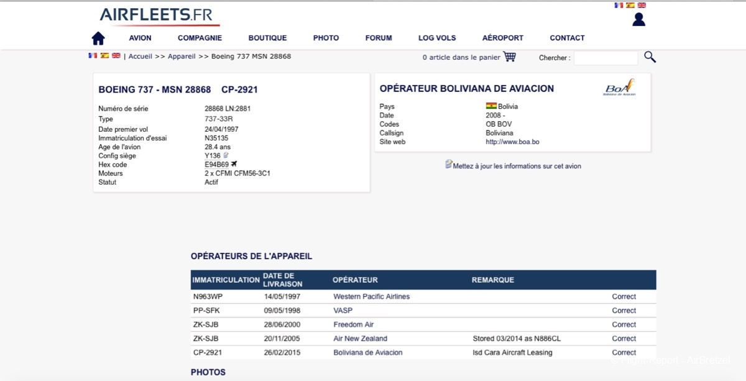
Task: Open the AVION menu
Action: (140, 38)
